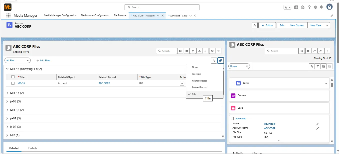Open the File Browser Configuration tab
This screenshot has width=339, height=154.
[x=95, y=15]
